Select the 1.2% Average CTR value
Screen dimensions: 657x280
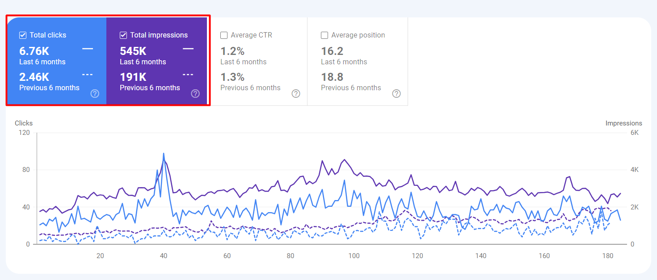(x=232, y=51)
